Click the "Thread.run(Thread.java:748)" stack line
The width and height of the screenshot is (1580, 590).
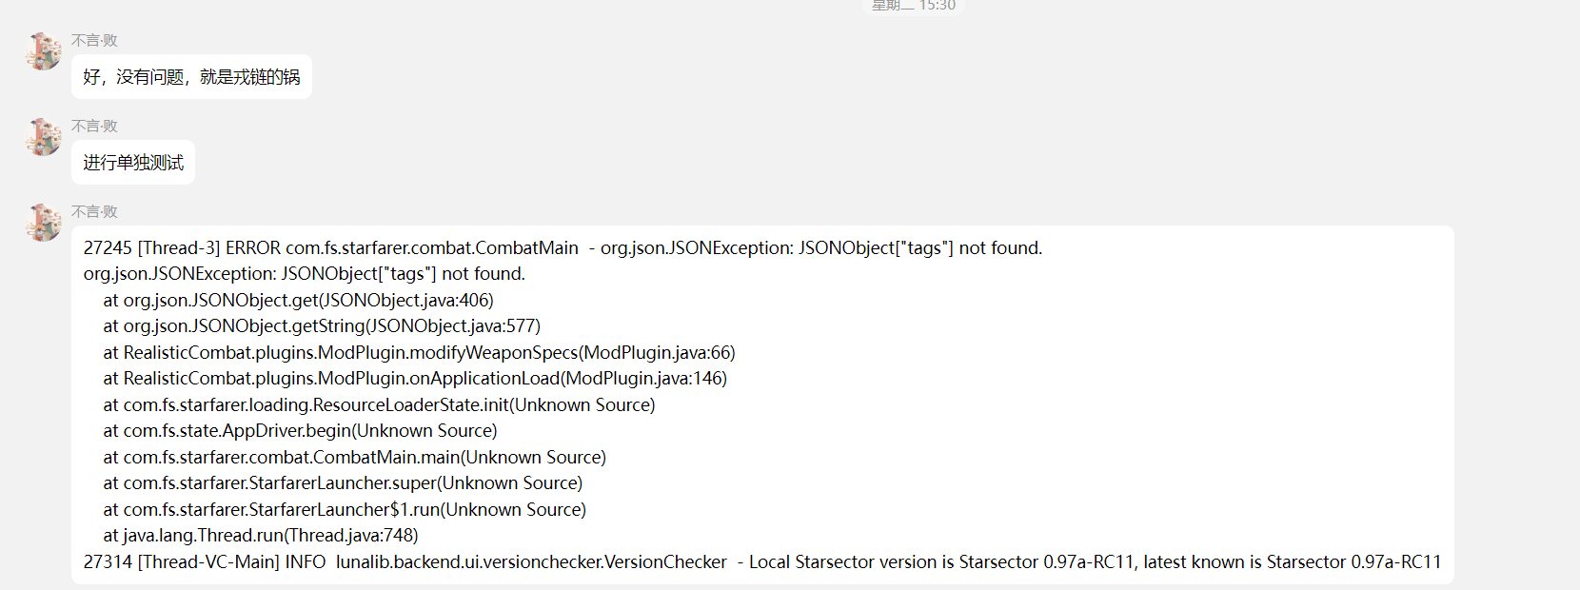[x=261, y=536]
